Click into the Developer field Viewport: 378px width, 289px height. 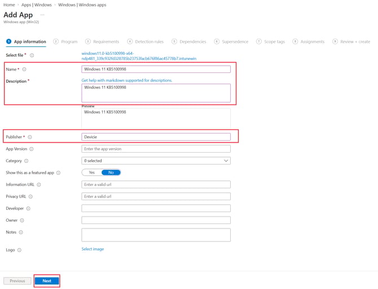156,208
